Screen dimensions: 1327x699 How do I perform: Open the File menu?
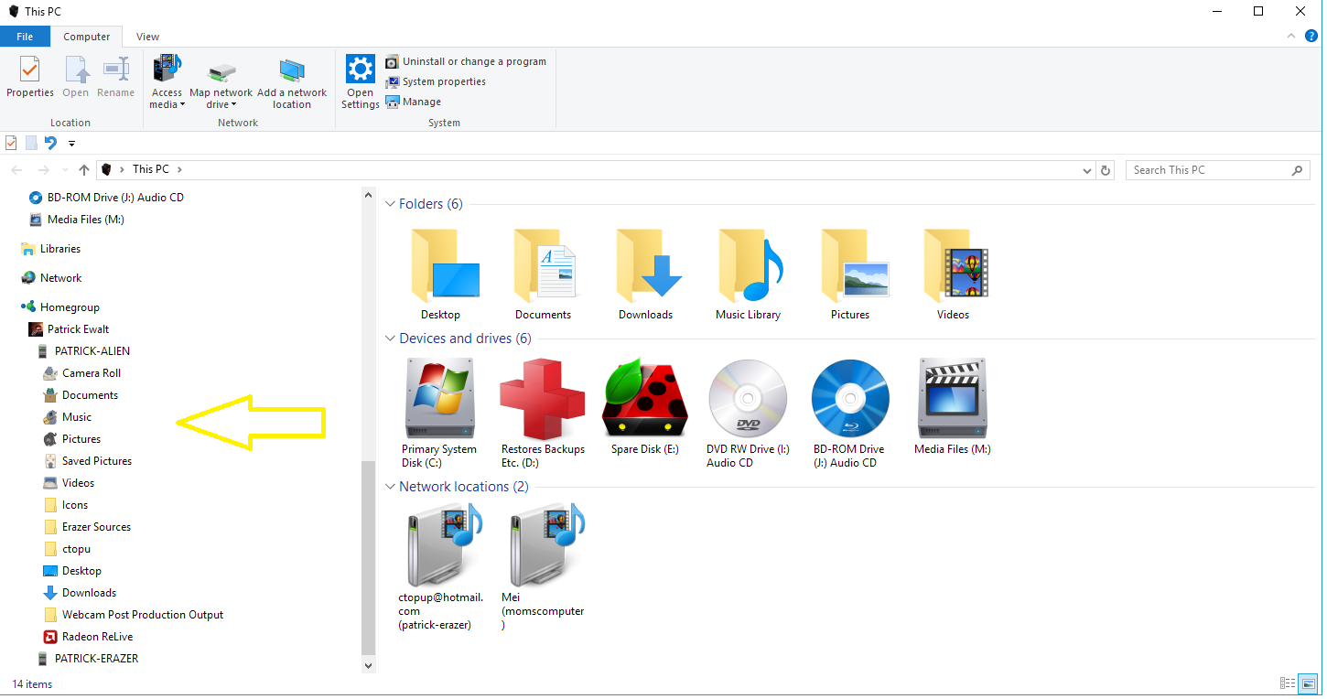[x=25, y=37]
